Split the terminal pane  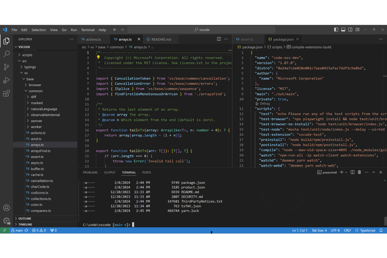click(352, 172)
